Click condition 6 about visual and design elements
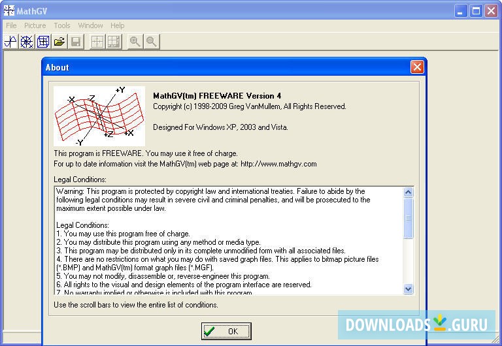 pyautogui.click(x=184, y=285)
